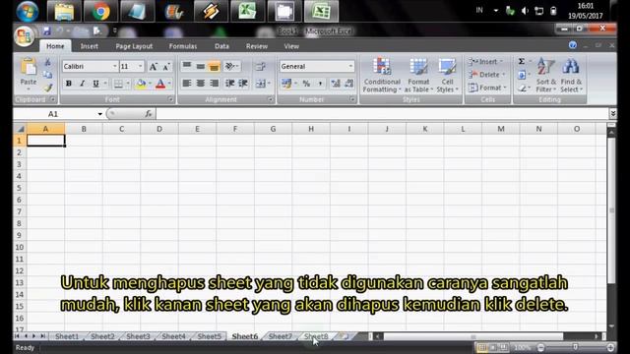
Task: Click the Select All corner triangle
Action: [x=20, y=129]
